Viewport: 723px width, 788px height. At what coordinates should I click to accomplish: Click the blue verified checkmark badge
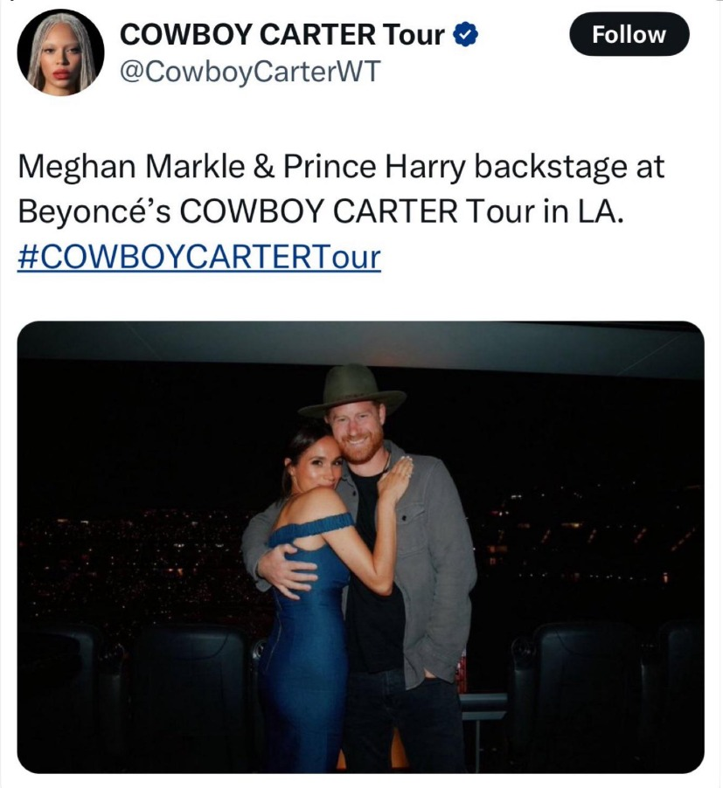tap(468, 35)
